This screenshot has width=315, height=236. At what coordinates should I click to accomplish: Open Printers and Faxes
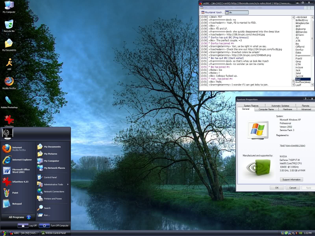click(53, 199)
